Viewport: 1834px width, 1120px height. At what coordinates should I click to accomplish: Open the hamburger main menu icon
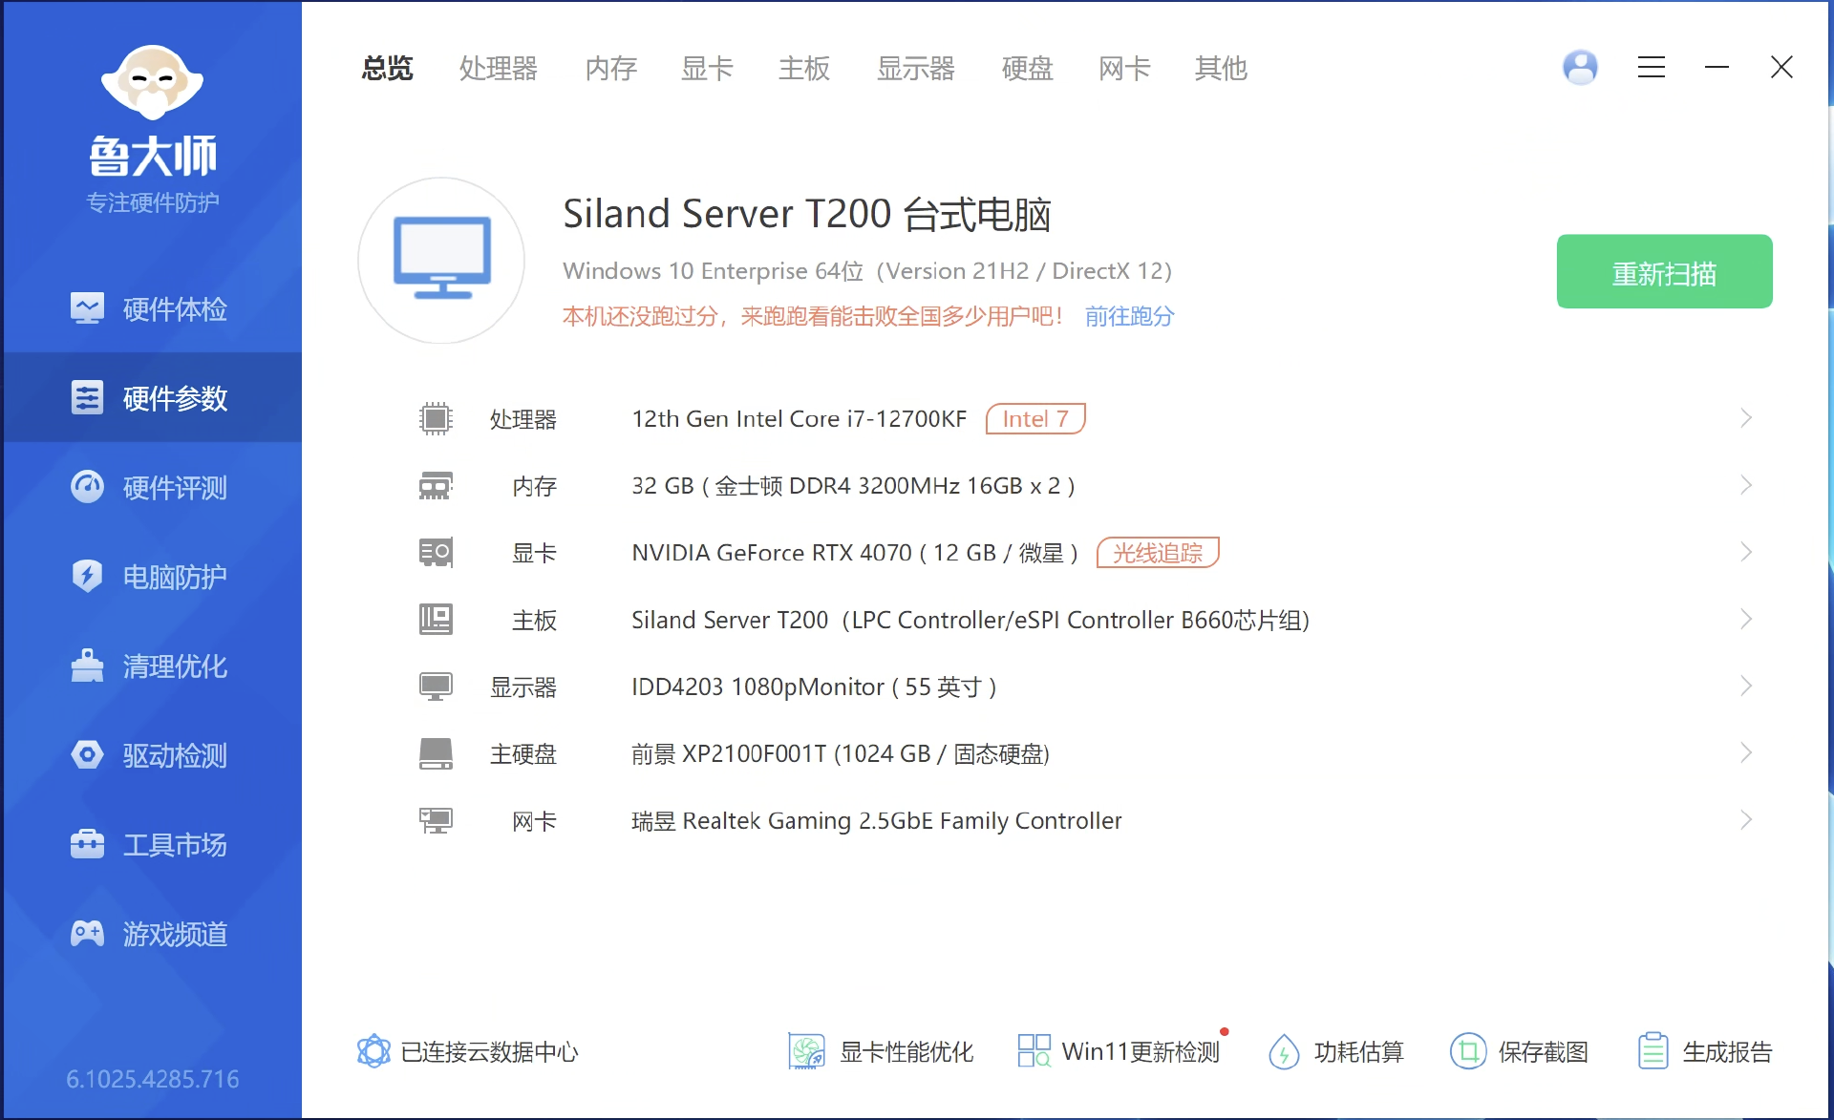1652,67
